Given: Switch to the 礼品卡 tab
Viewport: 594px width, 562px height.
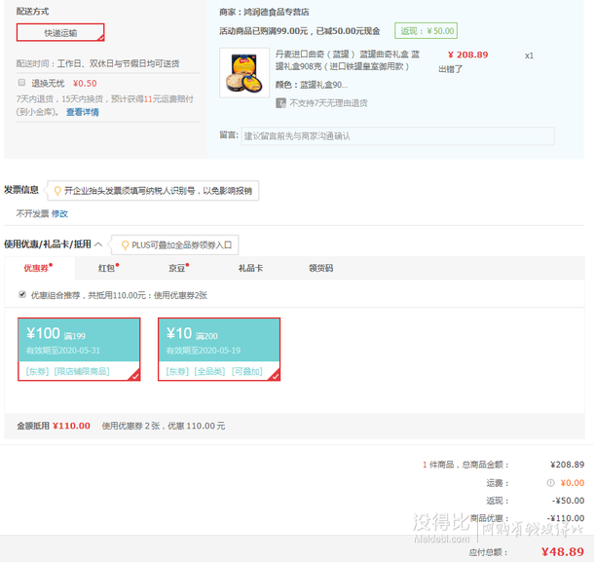Looking at the screenshot, I should point(250,268).
